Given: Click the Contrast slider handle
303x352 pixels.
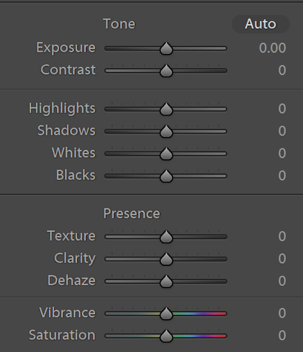Looking at the screenshot, I should 166,71.
